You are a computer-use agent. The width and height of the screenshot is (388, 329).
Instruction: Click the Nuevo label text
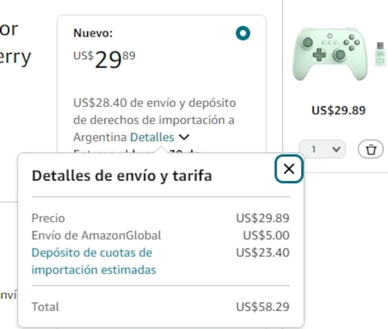93,33
